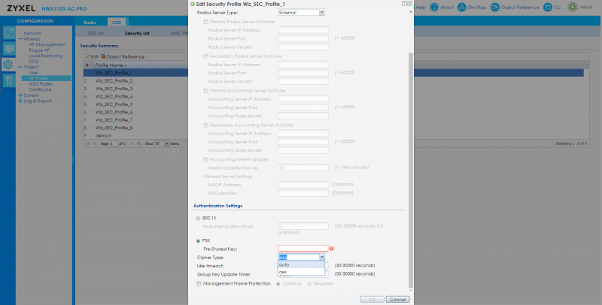
Task: Choose 'auto' from Cipher Type list
Action: (302, 264)
